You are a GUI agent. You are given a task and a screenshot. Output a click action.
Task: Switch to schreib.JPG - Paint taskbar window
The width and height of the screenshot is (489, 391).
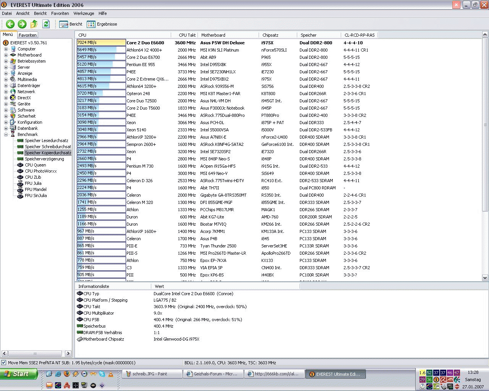click(152, 374)
